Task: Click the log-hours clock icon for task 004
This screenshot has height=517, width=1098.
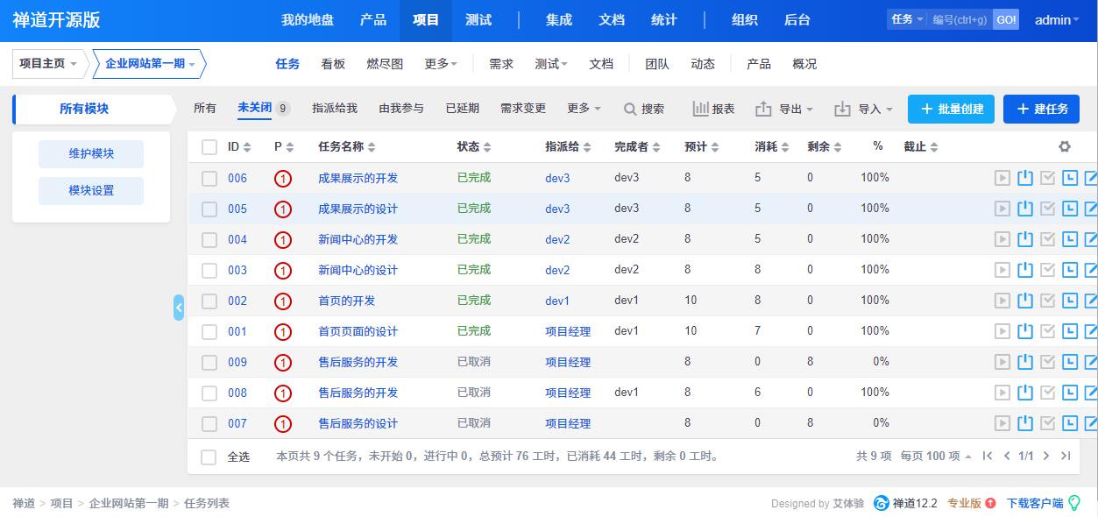Action: click(x=1069, y=239)
